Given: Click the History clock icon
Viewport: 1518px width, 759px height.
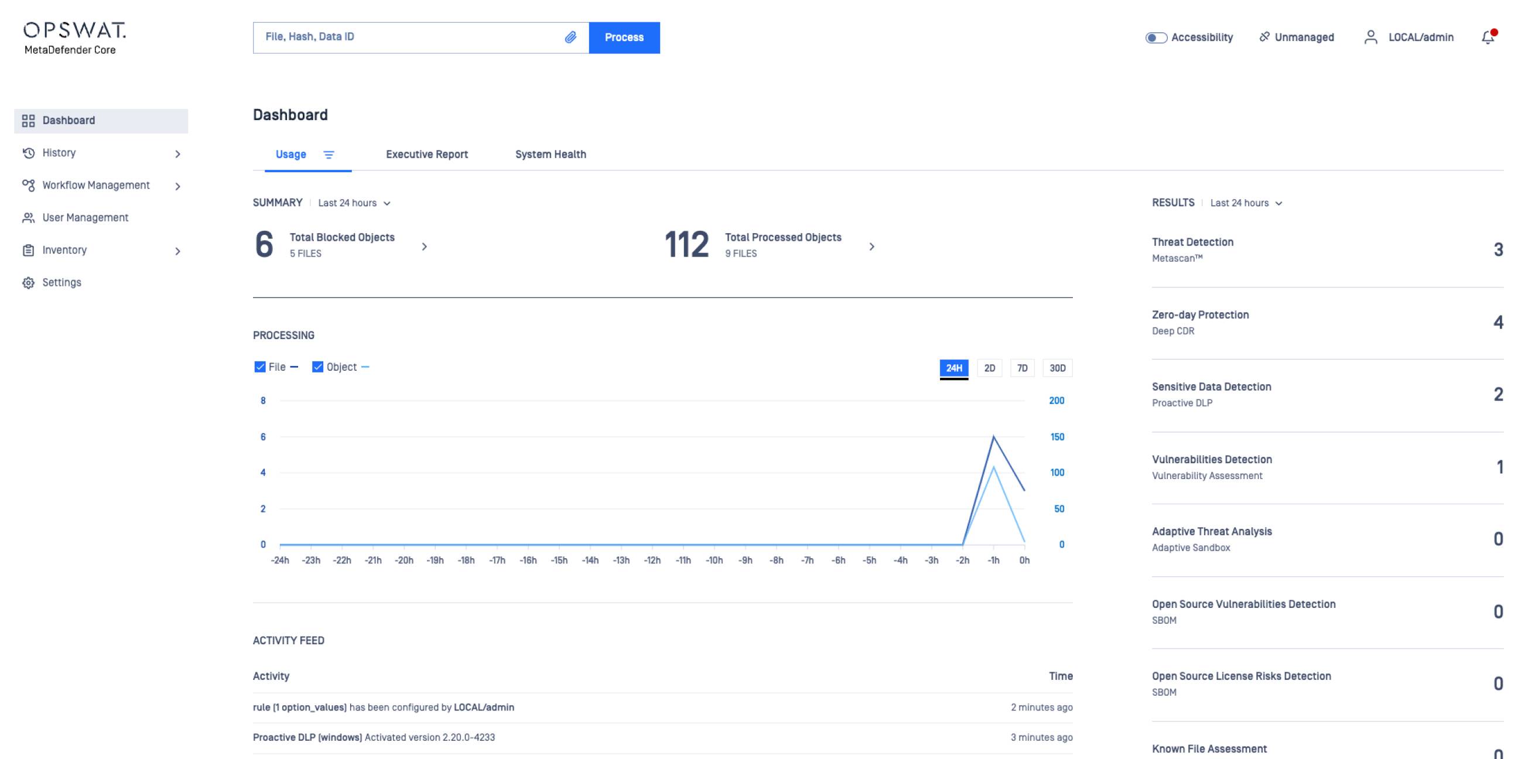Looking at the screenshot, I should [28, 153].
